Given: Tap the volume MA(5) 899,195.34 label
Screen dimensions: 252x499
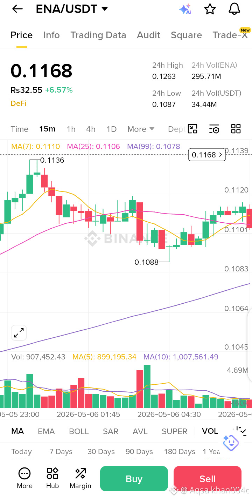Looking at the screenshot, I should point(104,357).
